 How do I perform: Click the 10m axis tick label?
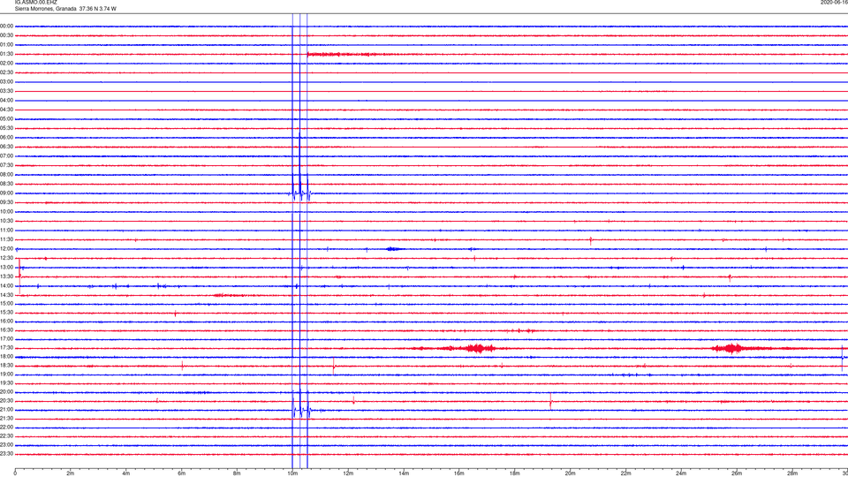(292, 473)
